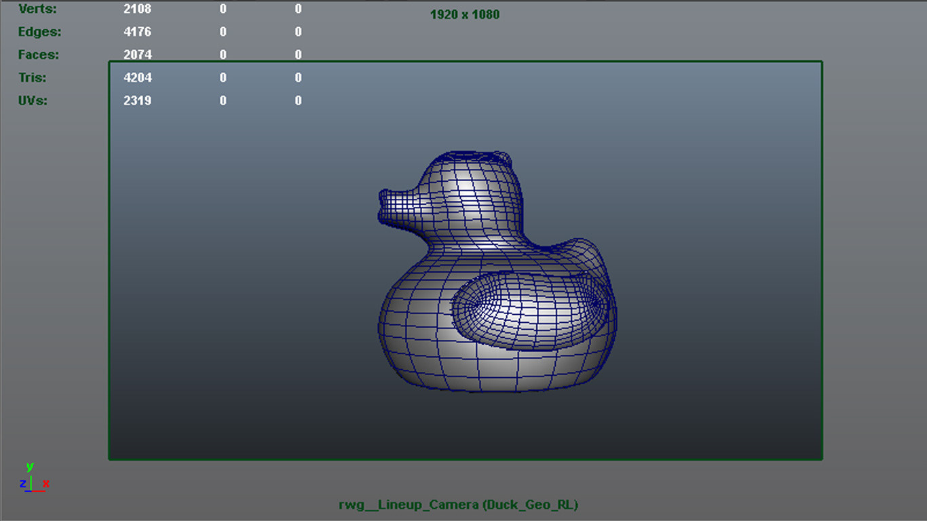This screenshot has height=521, width=927.
Task: Click the 'UVs:' HUD label
Action: pos(33,101)
